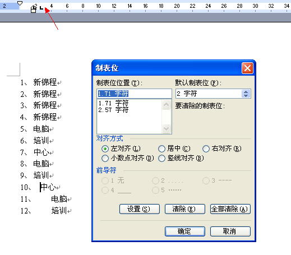Viewport: 291px width, 255px height.
Task: Decrease 默认制表位 with down spinner arrow
Action: click(246, 96)
